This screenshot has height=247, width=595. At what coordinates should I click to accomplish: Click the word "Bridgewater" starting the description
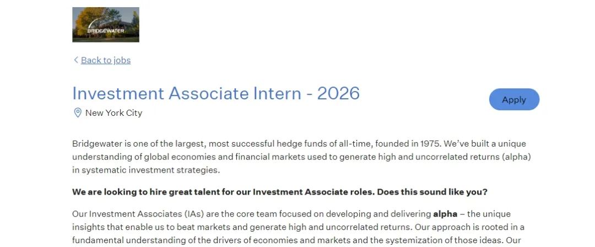(97, 144)
